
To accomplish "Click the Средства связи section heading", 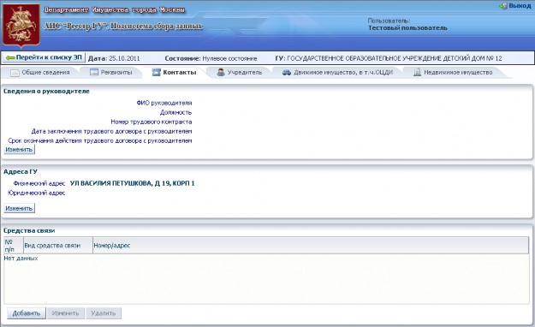I will (x=29, y=231).
